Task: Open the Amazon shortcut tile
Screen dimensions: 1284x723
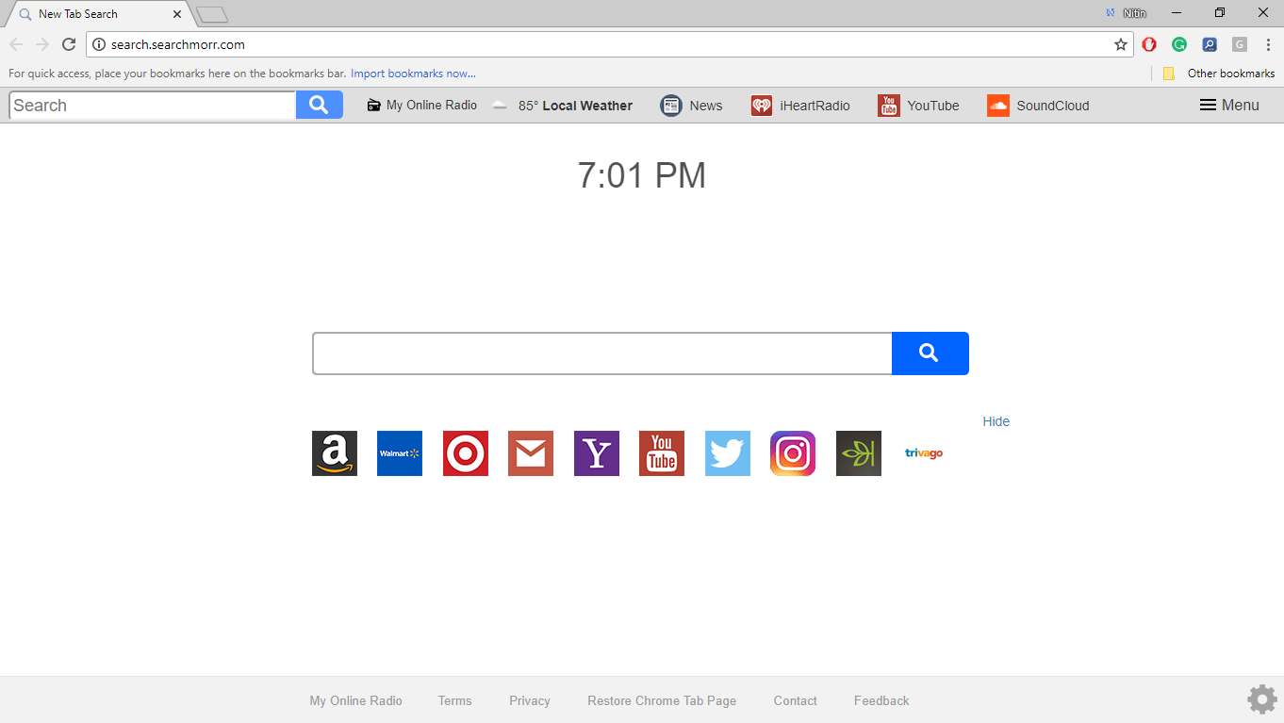Action: pyautogui.click(x=335, y=453)
